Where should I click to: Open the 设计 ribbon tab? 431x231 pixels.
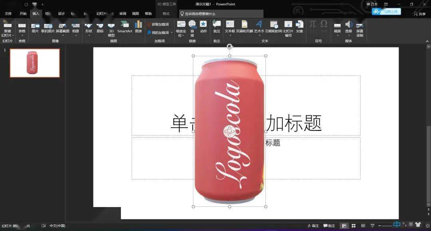[x=62, y=13]
